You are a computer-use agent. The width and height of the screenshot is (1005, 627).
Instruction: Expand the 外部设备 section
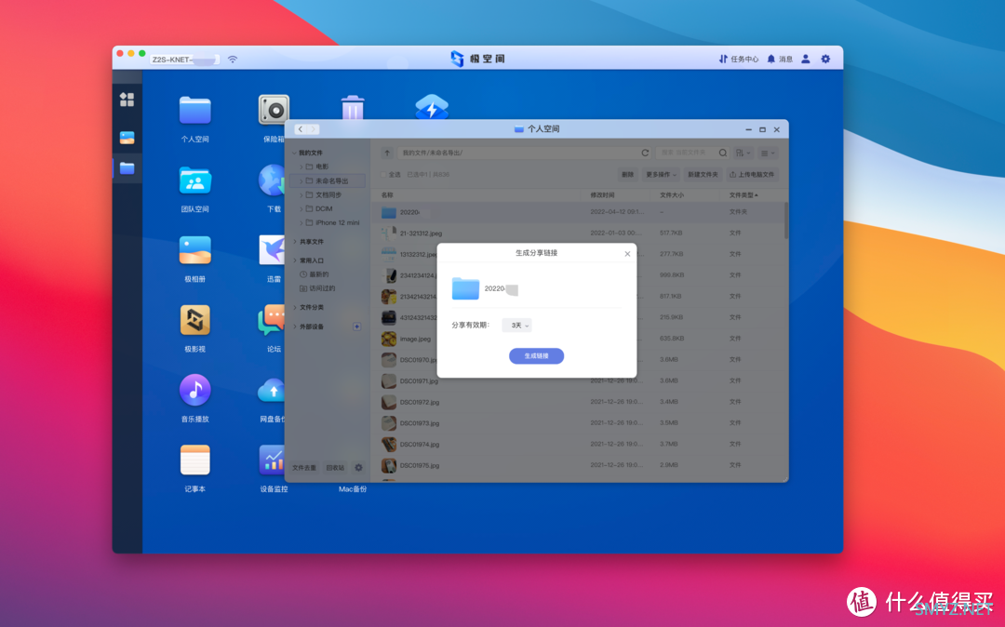coord(295,327)
